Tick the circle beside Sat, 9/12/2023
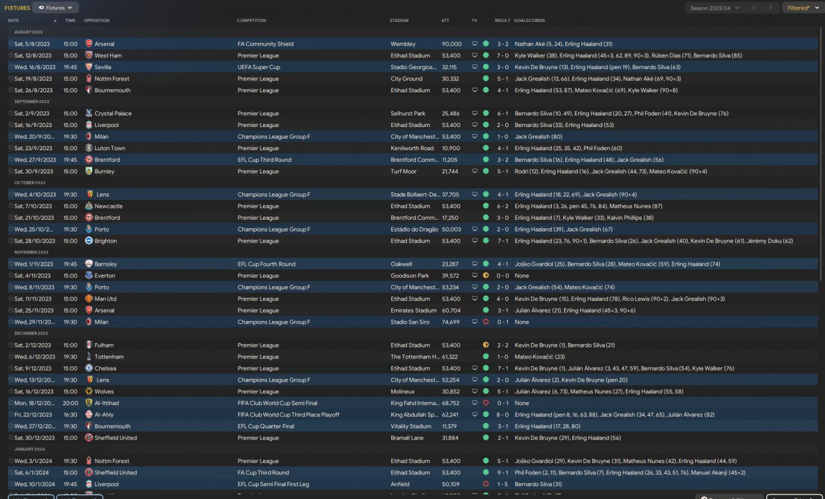 tap(11, 369)
